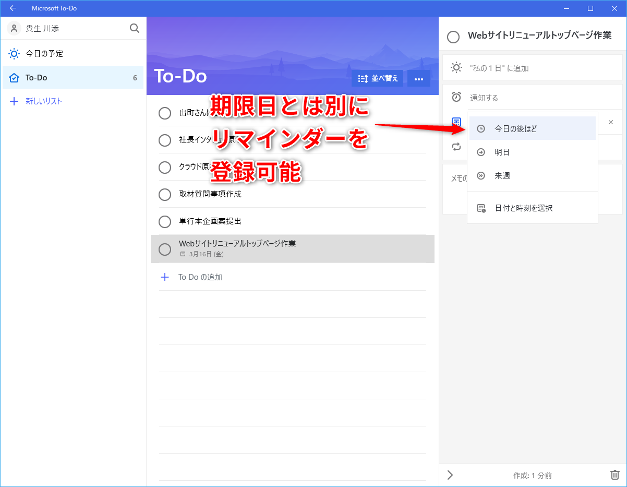Mark 取材質問事項作成 as complete

[x=165, y=194]
